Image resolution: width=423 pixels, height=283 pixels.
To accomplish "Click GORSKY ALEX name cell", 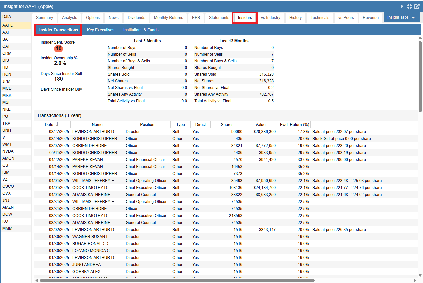I will tap(86, 272).
